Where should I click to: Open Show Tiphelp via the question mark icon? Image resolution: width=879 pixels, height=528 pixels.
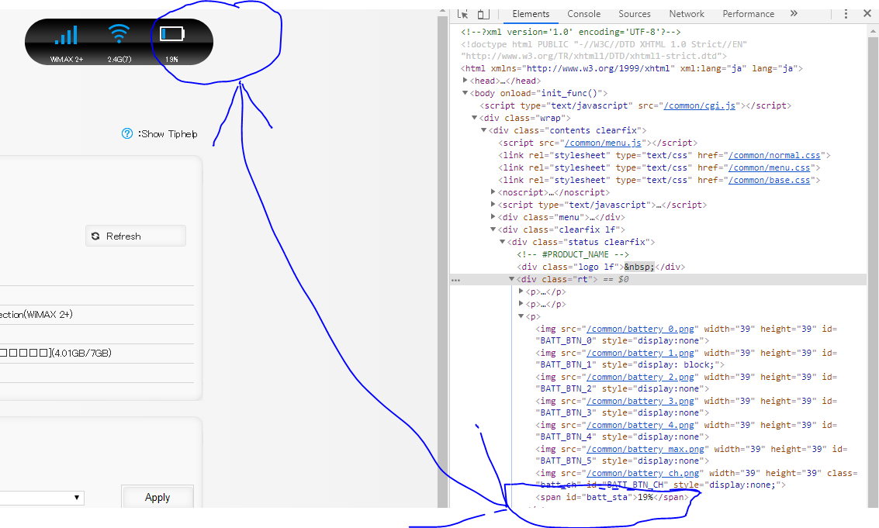click(126, 133)
